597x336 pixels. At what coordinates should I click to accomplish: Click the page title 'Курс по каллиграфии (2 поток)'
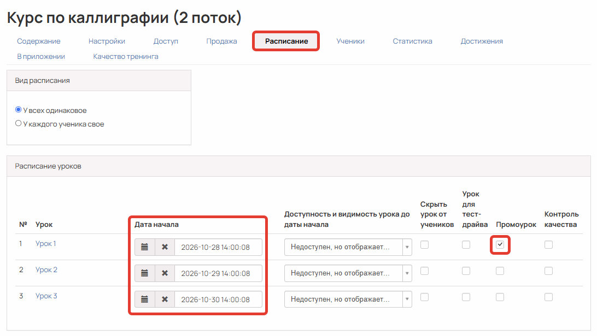(124, 18)
